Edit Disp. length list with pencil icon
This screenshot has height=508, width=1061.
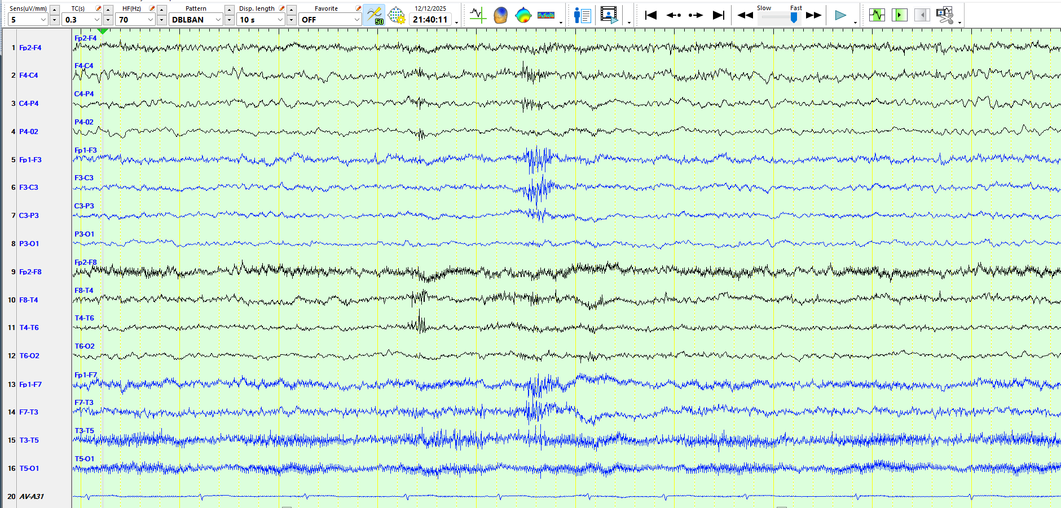point(282,8)
